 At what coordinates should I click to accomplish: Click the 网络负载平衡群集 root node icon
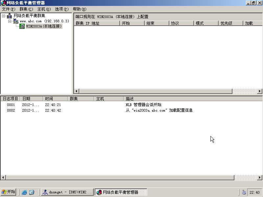9,15
